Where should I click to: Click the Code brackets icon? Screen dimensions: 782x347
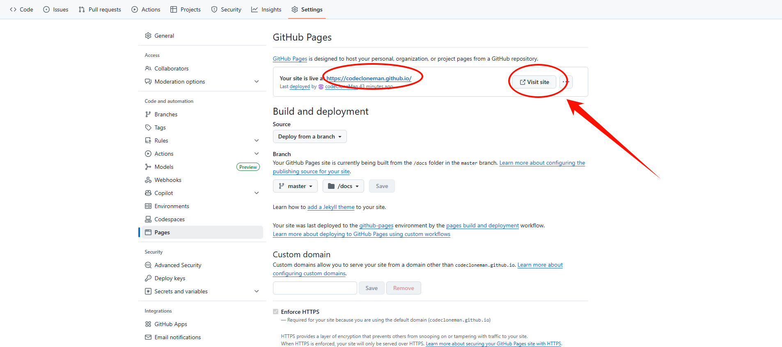pos(13,9)
